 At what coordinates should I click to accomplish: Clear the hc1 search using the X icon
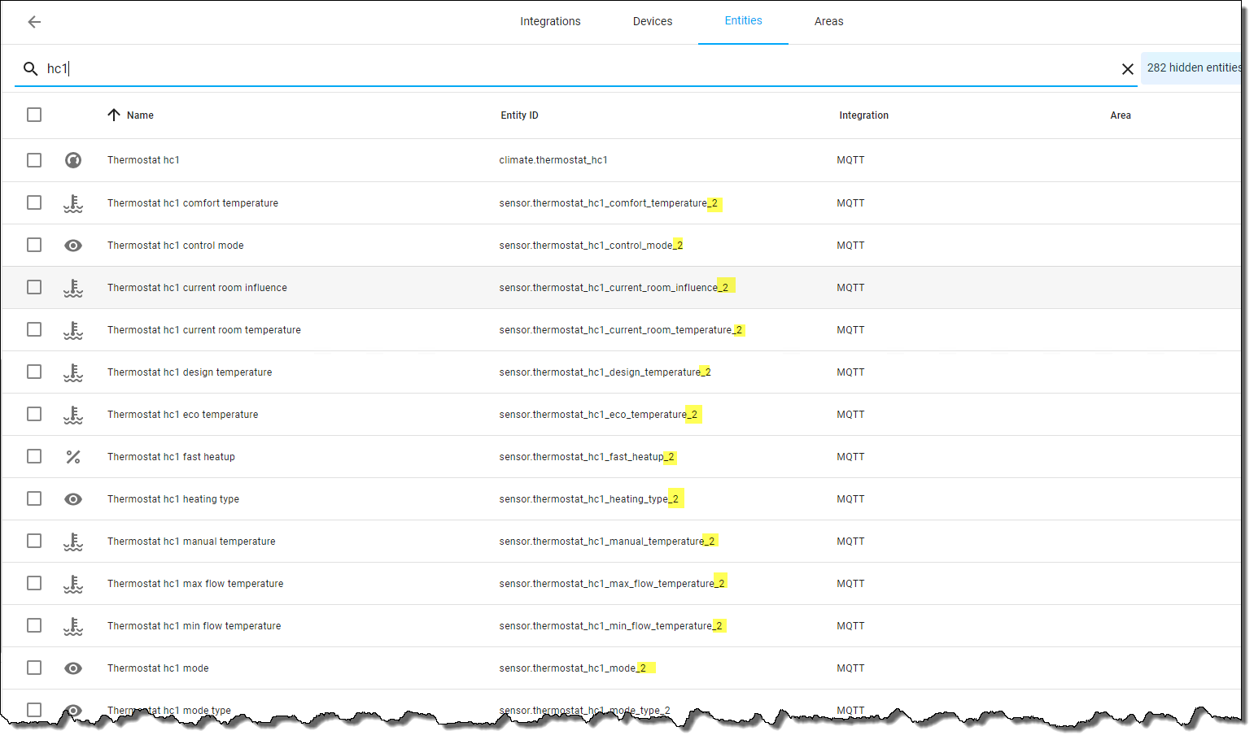click(1128, 69)
